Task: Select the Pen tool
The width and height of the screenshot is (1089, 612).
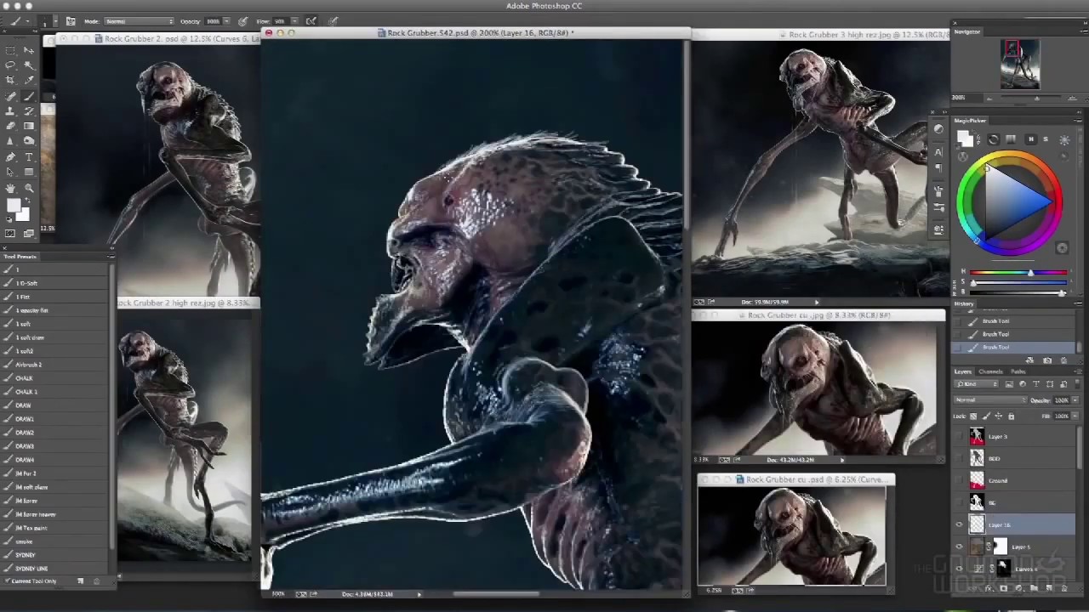Action: 10,156
